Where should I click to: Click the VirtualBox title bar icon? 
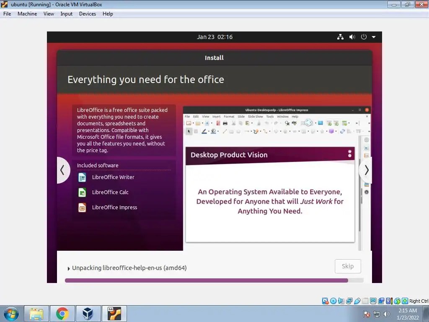pyautogui.click(x=4, y=4)
